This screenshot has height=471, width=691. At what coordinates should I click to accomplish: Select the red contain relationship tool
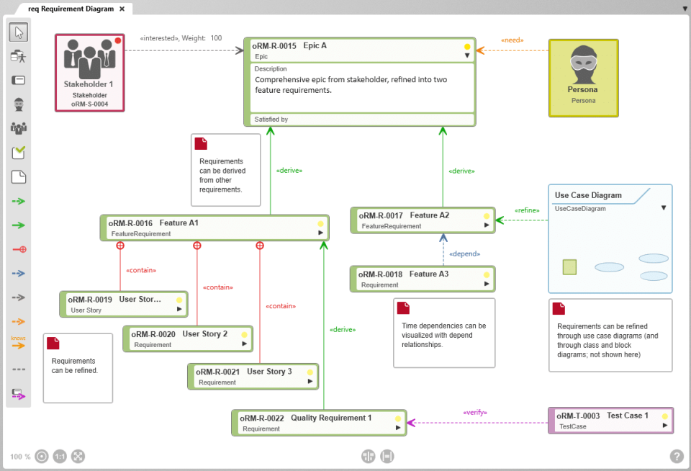(18, 249)
